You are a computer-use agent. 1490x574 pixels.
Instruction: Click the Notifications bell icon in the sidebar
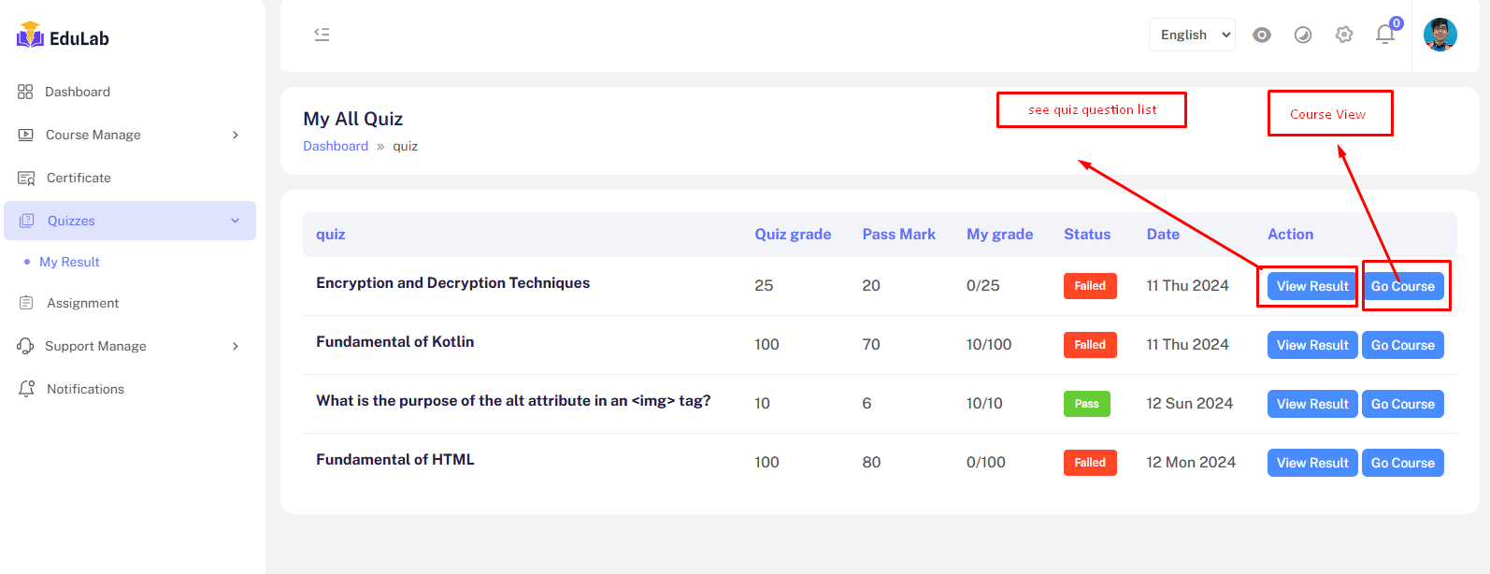[26, 389]
